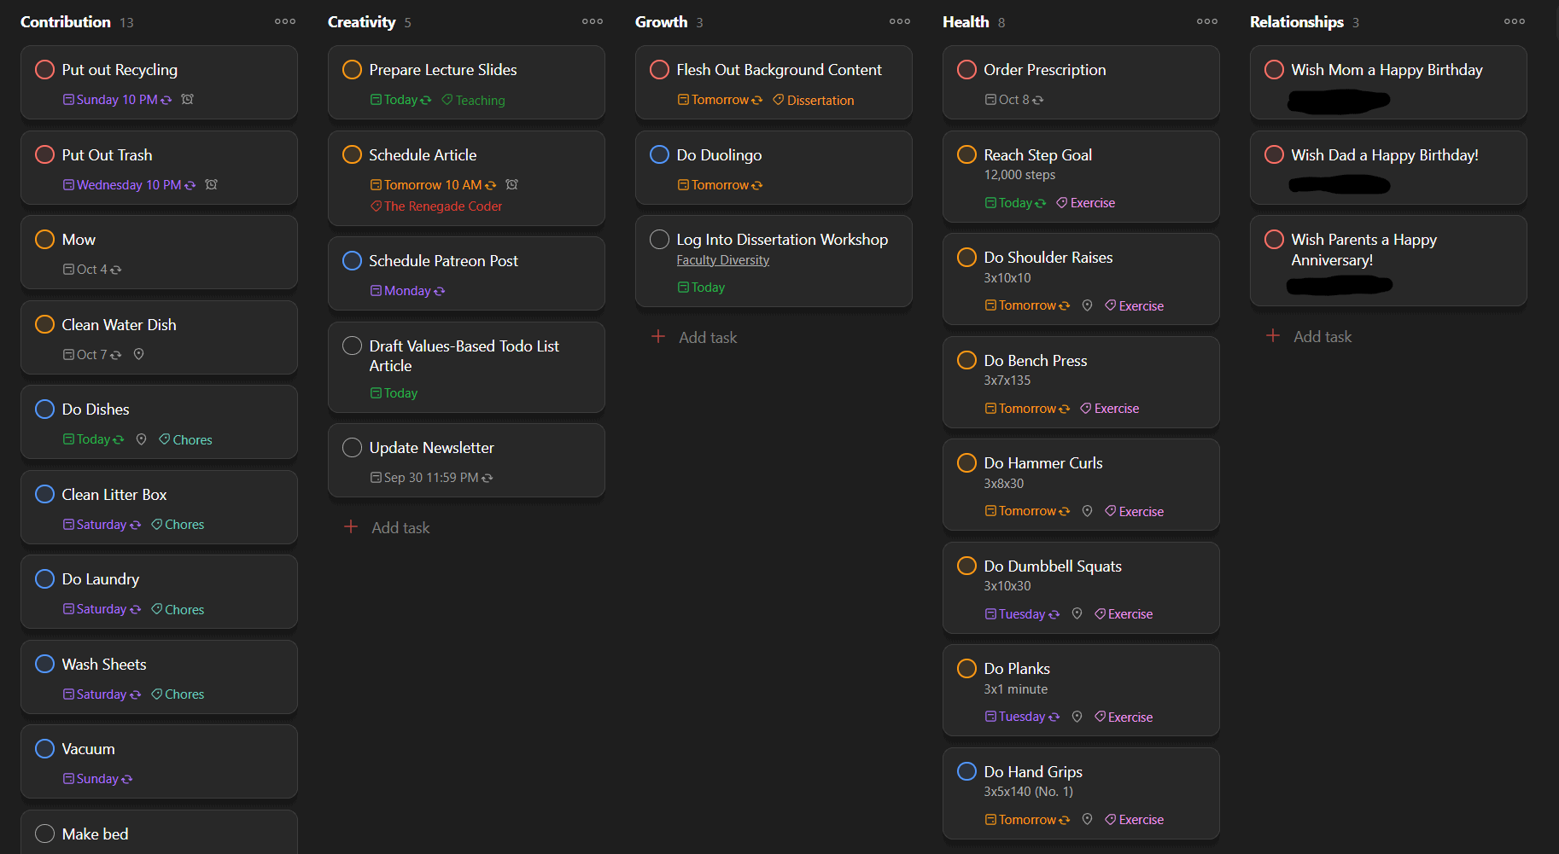
Task: Open the Oct 8 date chip on Order Prescription
Action: click(x=1016, y=99)
